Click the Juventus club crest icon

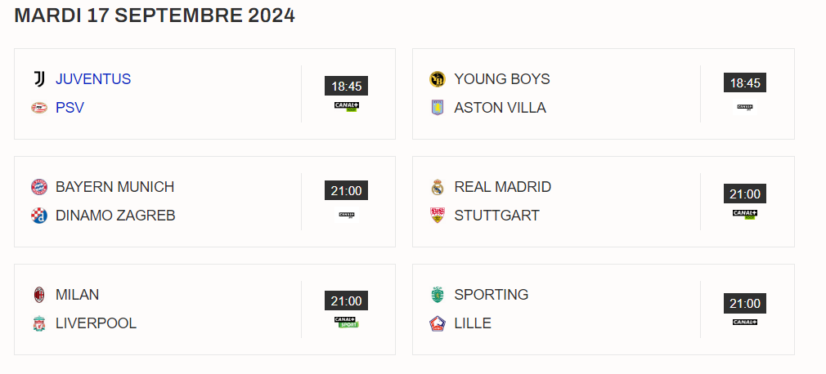[39, 79]
